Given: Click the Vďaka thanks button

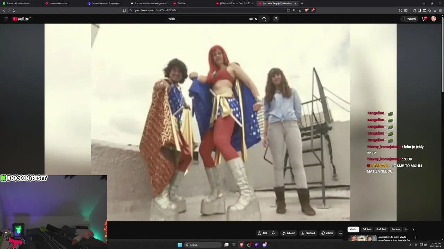Looking at the screenshot, I should click(x=327, y=233).
